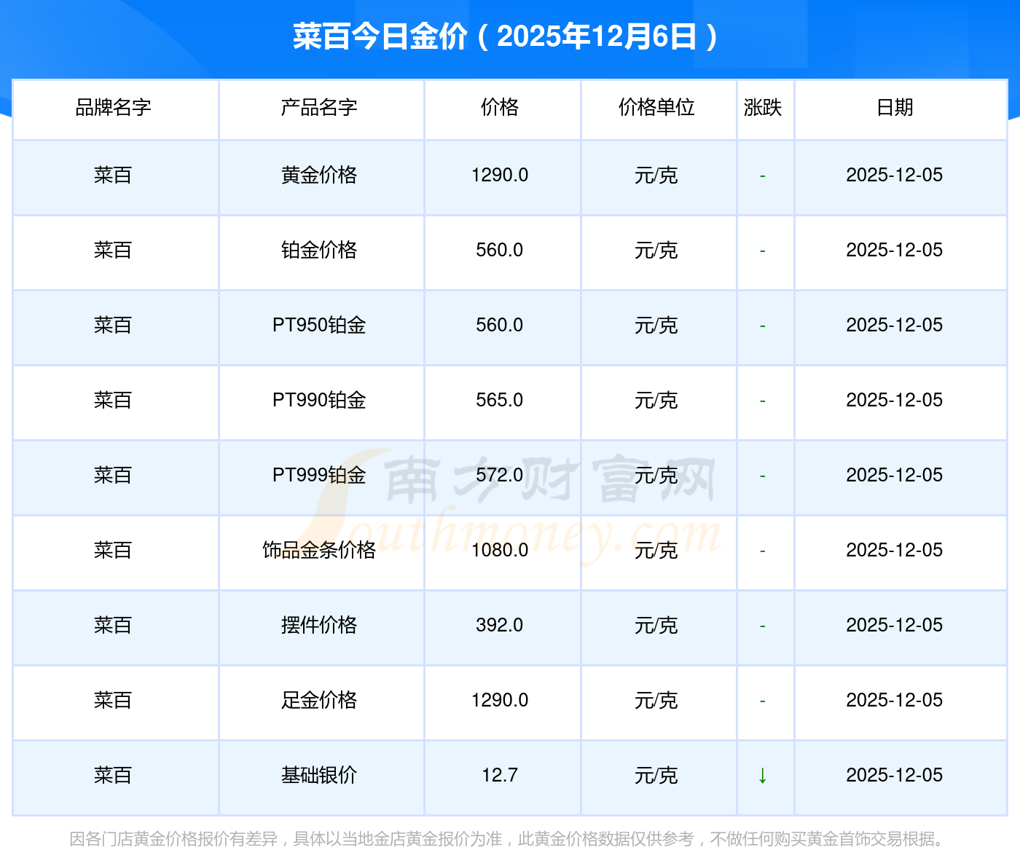Select the PT950铂金 product name
The width and height of the screenshot is (1020, 850).
pos(319,326)
